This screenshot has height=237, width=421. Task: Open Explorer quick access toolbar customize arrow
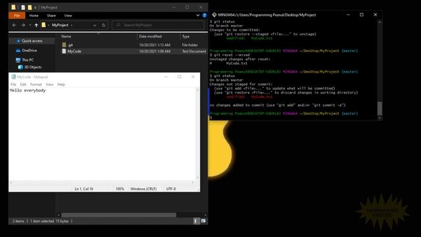coord(35,7)
